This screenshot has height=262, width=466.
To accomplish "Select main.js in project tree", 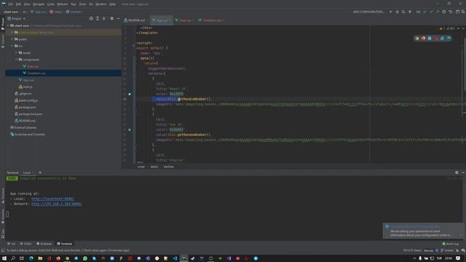I will (x=28, y=87).
